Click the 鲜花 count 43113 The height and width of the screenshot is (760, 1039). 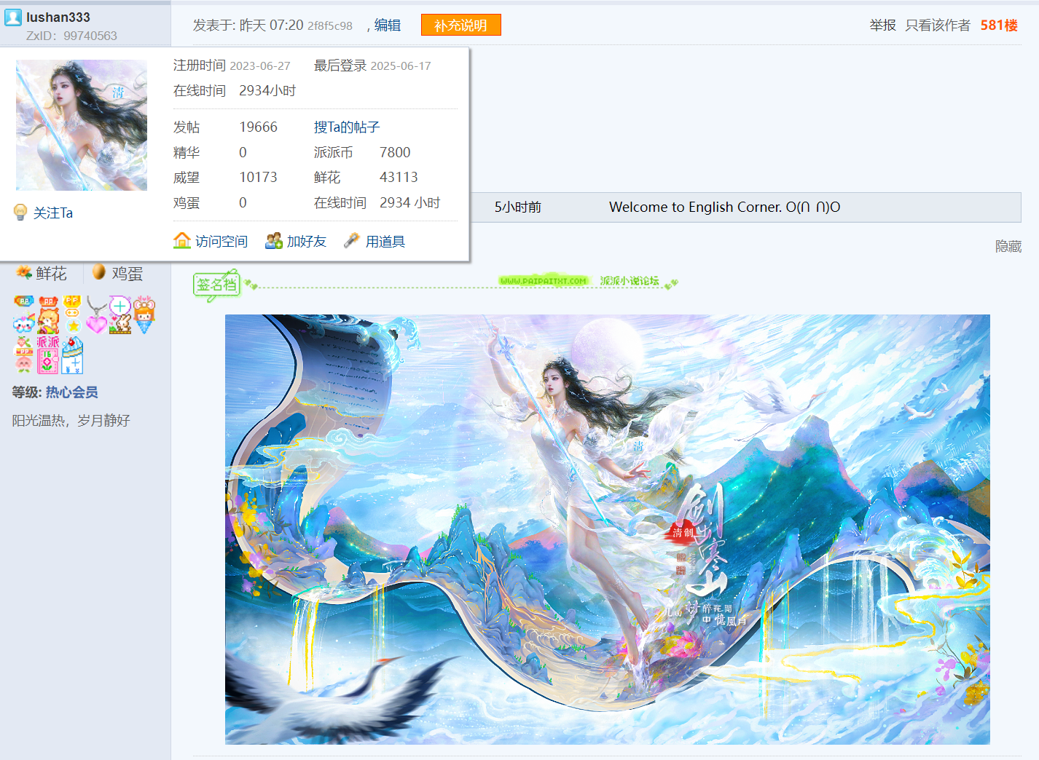(x=399, y=178)
